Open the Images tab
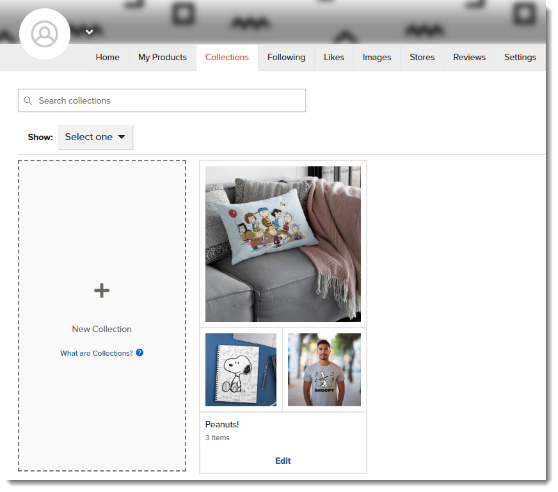The height and width of the screenshot is (492, 558). [377, 58]
